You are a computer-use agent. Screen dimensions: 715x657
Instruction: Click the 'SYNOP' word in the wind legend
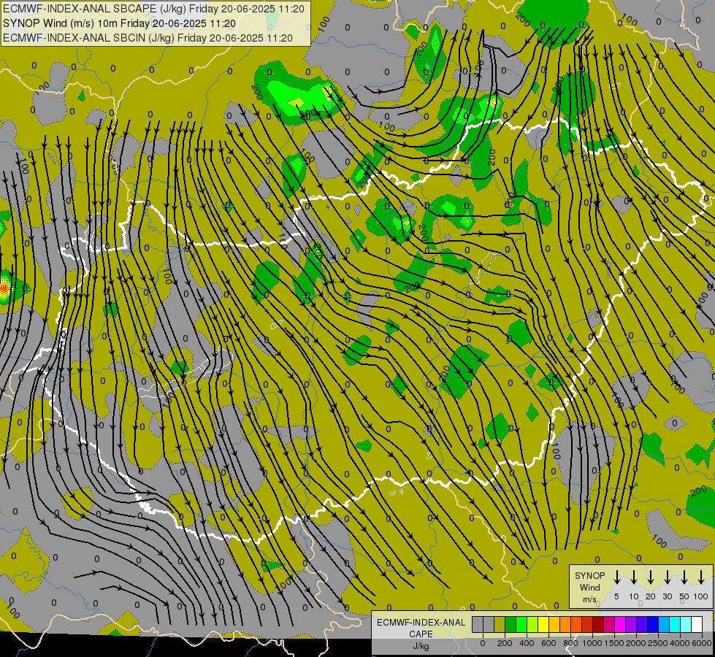point(590,575)
